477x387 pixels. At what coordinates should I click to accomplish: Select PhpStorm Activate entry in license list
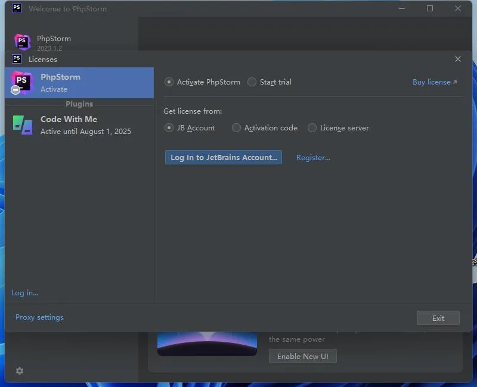pyautogui.click(x=79, y=83)
